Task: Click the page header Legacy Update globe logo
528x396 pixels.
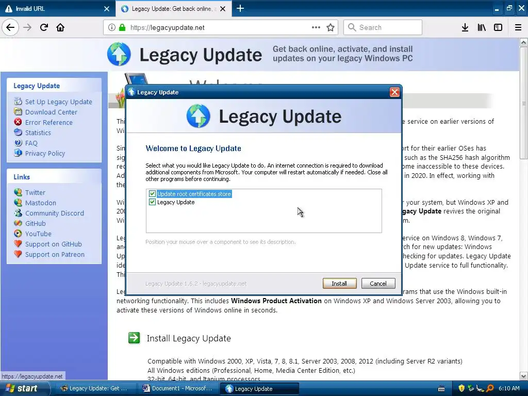Action: [119, 54]
